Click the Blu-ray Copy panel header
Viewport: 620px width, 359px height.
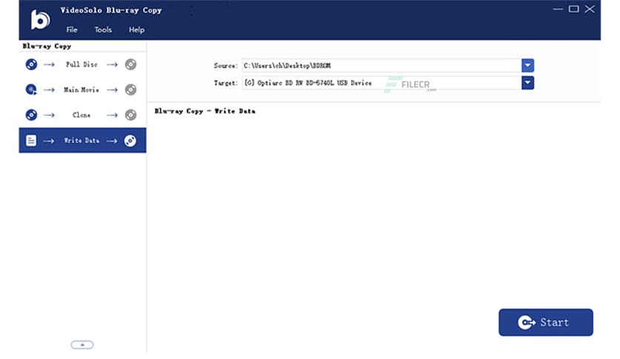tap(47, 46)
